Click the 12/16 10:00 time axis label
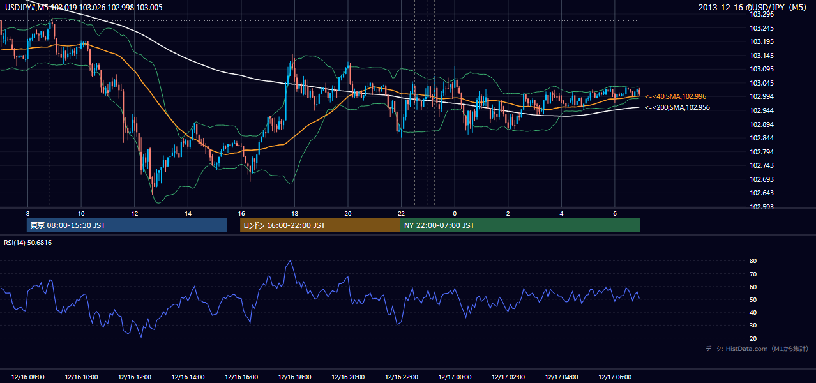 point(81,377)
